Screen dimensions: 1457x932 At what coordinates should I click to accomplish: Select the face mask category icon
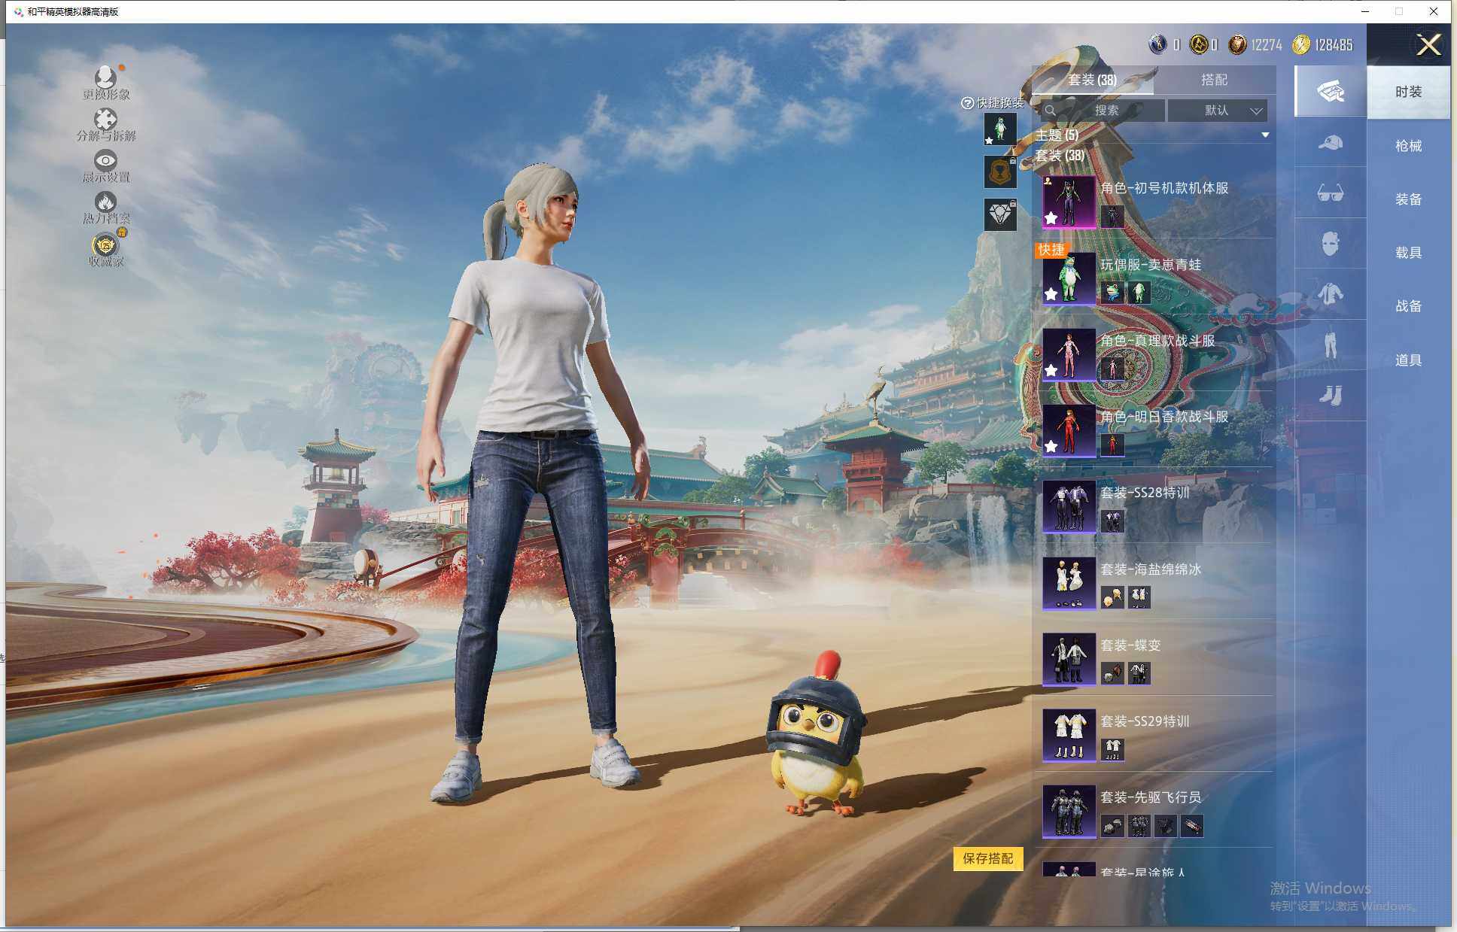pos(1330,244)
